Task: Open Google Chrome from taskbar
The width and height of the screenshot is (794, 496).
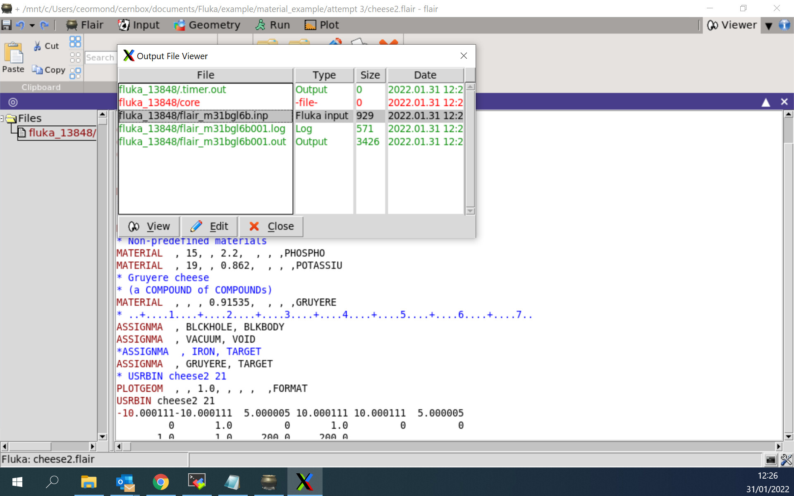Action: click(161, 482)
